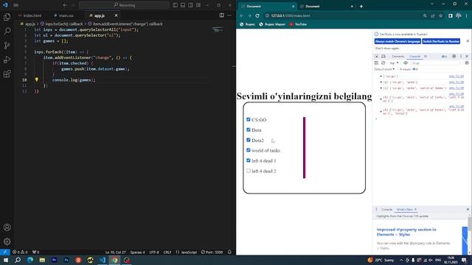Open the Accounts icon in VS Code

(7, 227)
